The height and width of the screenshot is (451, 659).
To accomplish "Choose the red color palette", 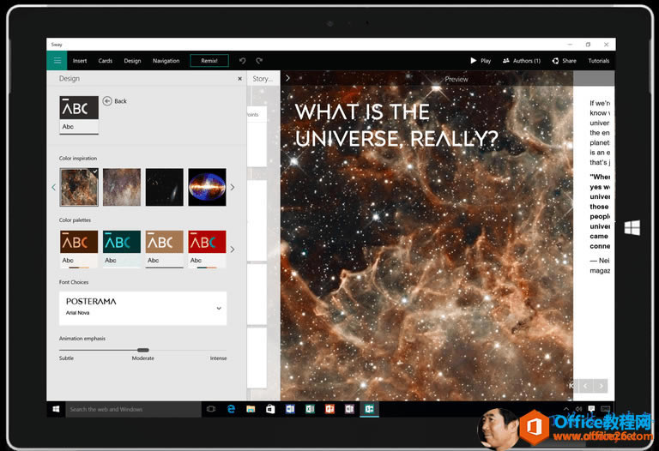I will pyautogui.click(x=207, y=249).
